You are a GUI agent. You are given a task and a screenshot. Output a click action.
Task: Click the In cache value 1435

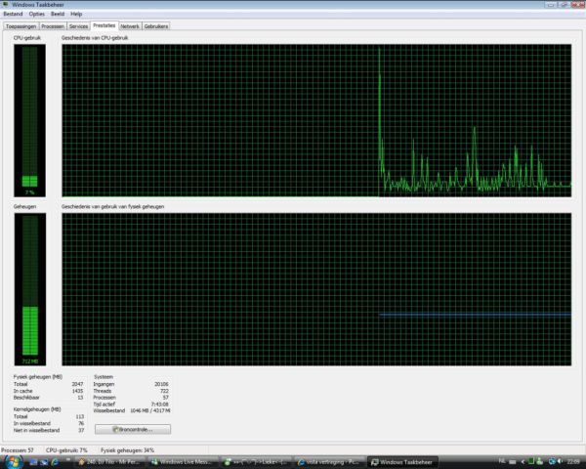point(77,391)
